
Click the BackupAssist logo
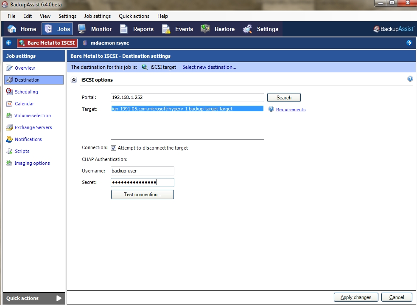(x=394, y=29)
